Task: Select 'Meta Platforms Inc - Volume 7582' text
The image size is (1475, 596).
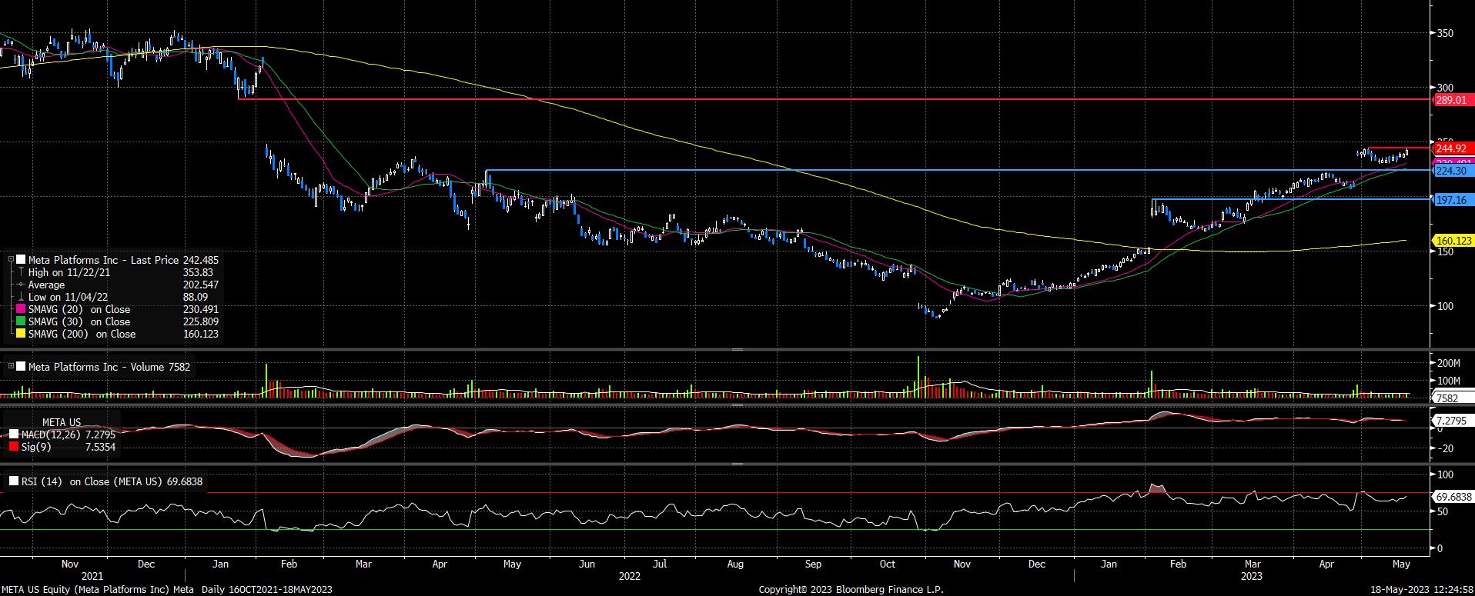Action: 109,367
